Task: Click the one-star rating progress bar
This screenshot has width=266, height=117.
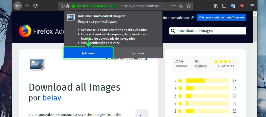Action: tap(207, 111)
